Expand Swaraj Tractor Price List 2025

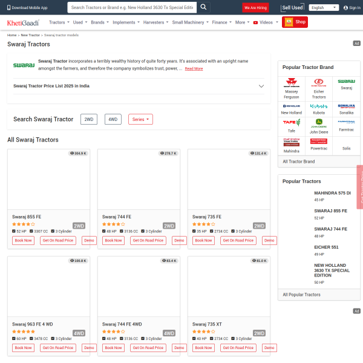pos(139,86)
